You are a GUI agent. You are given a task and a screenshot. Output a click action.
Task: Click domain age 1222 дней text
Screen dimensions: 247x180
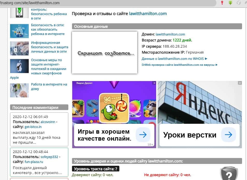coord(183,40)
